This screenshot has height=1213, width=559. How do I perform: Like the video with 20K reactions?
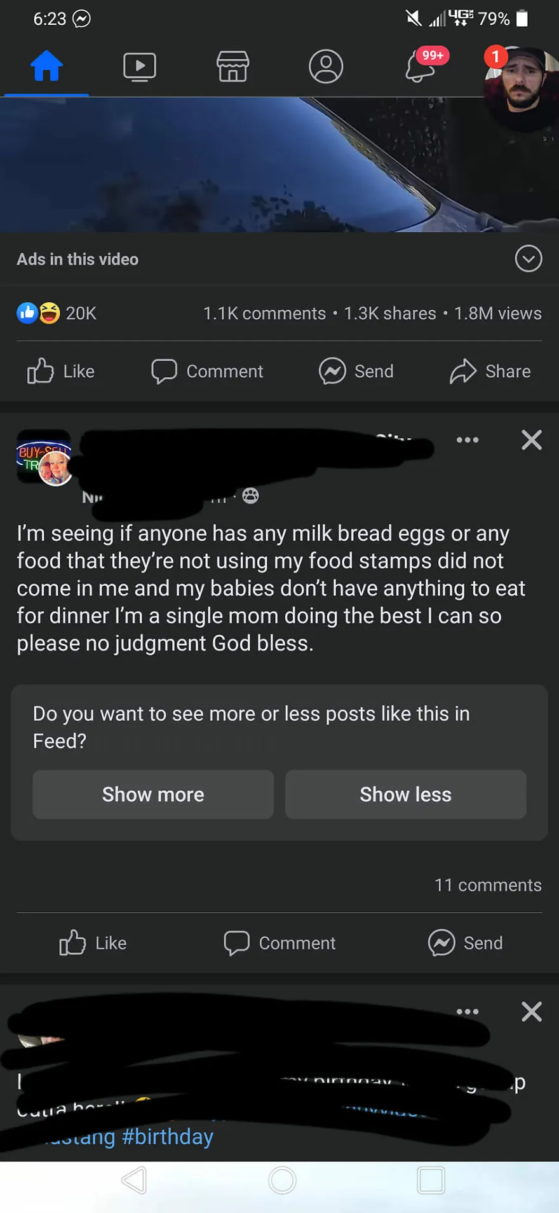click(61, 371)
